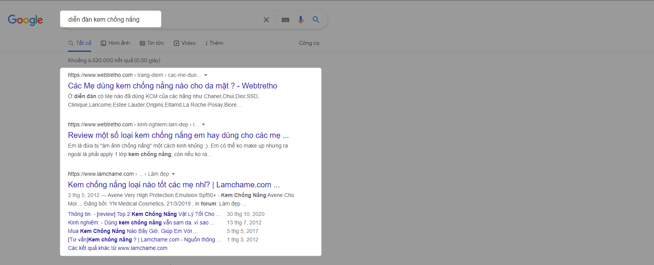The width and height of the screenshot is (654, 265).
Task: Click the Google logo
Action: click(25, 20)
